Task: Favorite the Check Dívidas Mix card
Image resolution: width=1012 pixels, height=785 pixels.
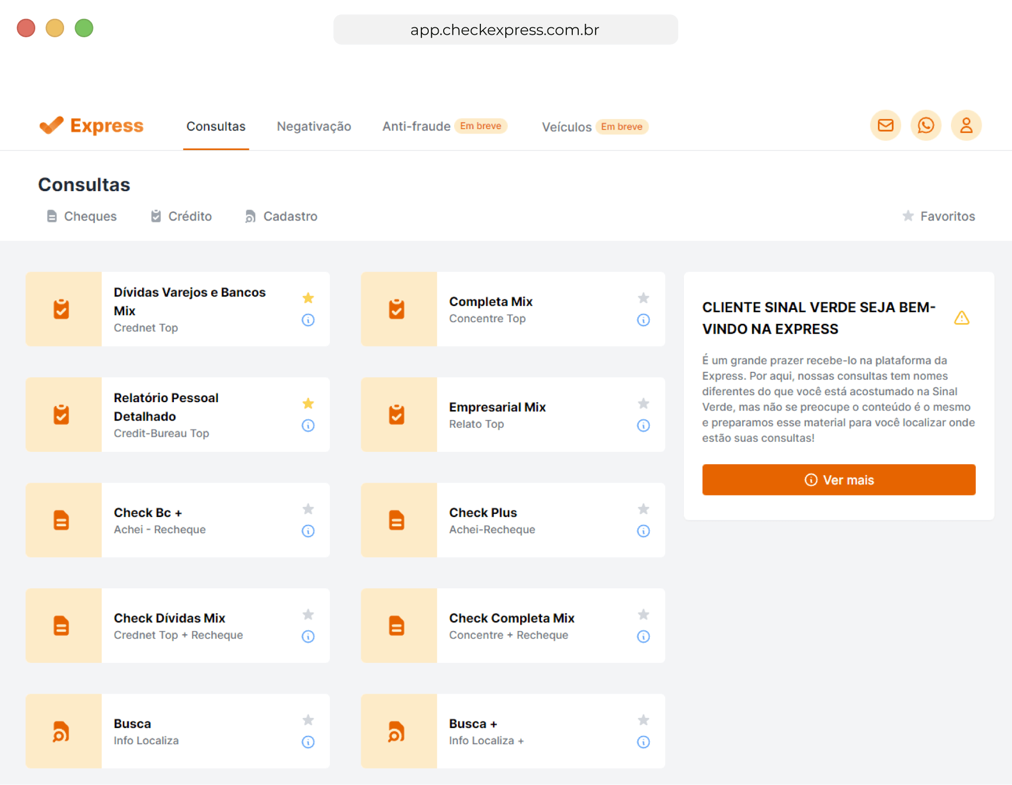Action: click(308, 615)
